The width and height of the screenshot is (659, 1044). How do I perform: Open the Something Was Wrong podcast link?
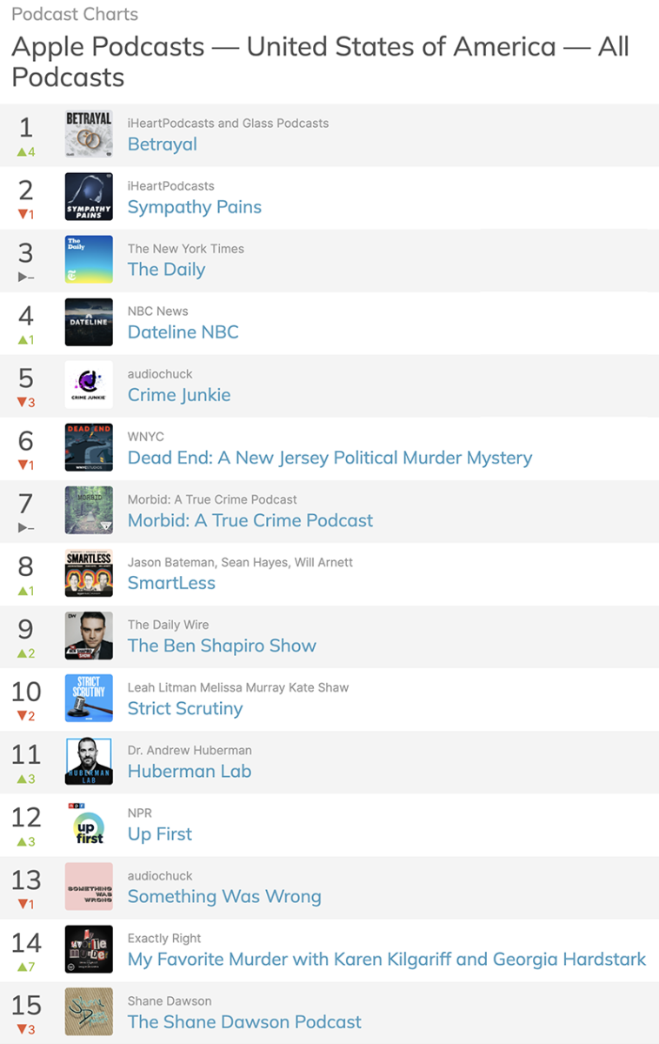pos(224,896)
